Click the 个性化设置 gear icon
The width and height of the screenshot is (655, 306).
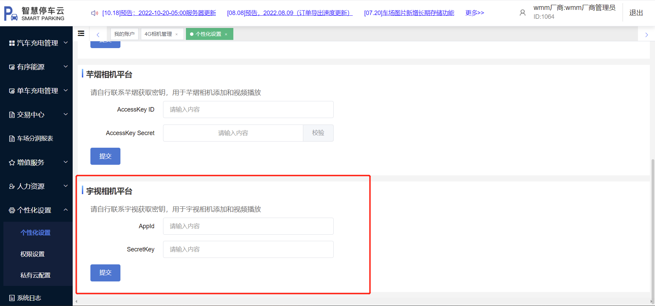pos(12,210)
